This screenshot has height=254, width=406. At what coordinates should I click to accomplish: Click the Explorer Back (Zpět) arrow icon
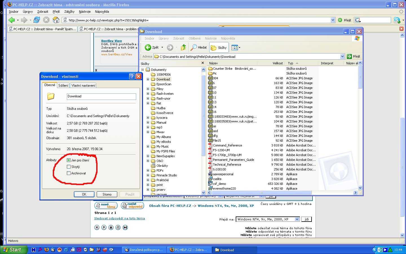click(148, 47)
